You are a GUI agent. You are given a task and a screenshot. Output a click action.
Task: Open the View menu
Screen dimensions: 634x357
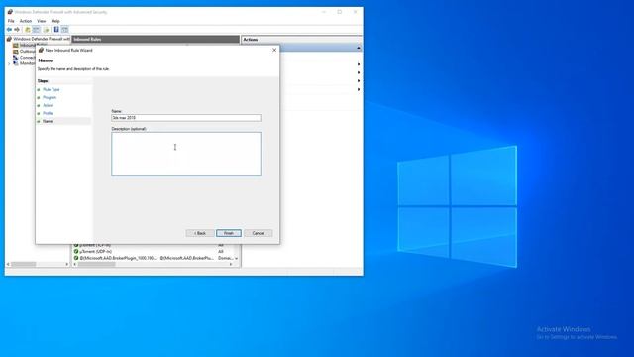click(x=42, y=21)
